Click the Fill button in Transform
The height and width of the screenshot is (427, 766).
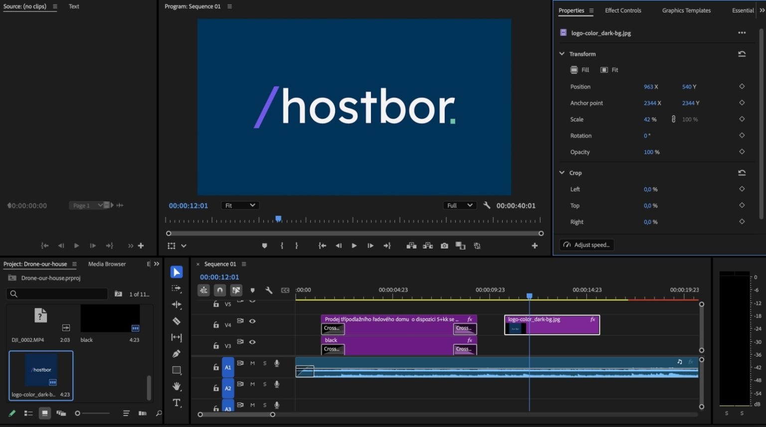[x=580, y=70]
